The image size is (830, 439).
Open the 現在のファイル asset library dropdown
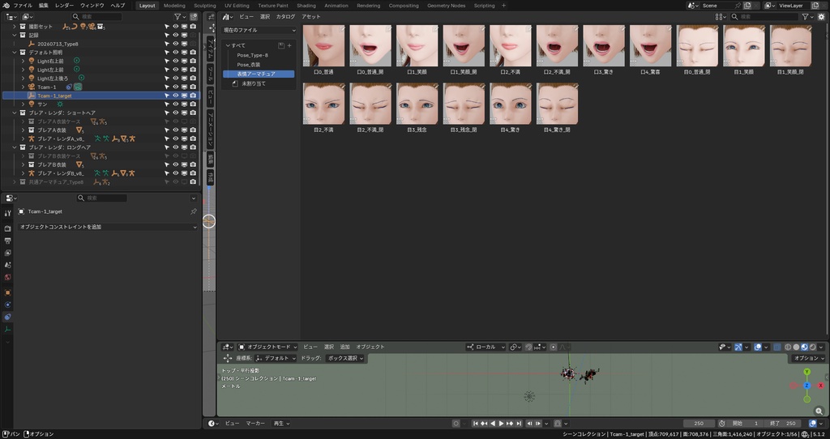coord(259,30)
